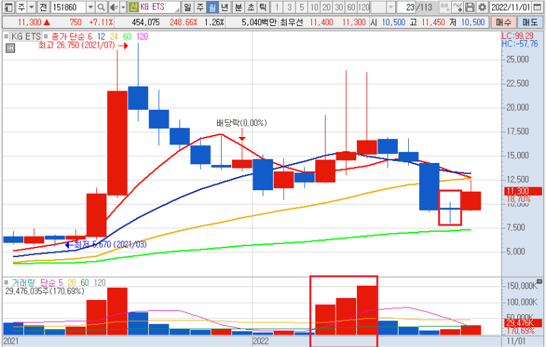Screen dimensions: 546x347
Task: Click the red 6 moving average period
Action: (x=90, y=37)
